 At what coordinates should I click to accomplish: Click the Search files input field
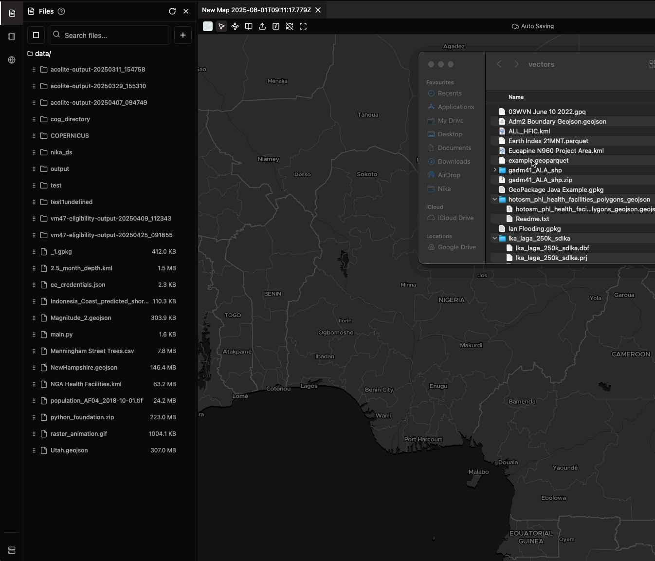point(114,35)
